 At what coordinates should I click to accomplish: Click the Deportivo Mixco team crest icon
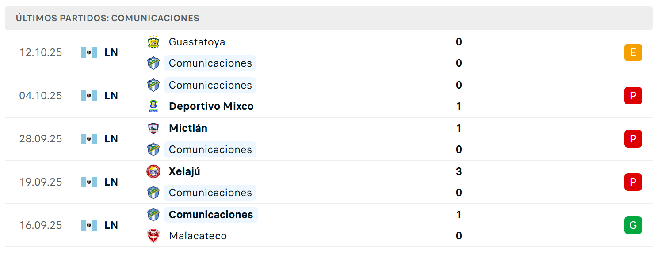pyautogui.click(x=153, y=106)
